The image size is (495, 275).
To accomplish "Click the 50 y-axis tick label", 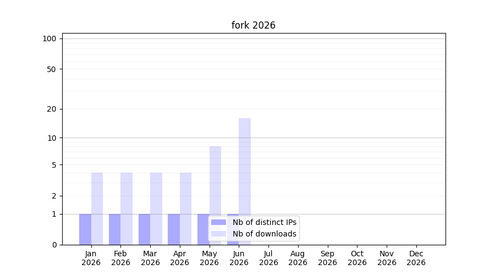I will [52, 69].
